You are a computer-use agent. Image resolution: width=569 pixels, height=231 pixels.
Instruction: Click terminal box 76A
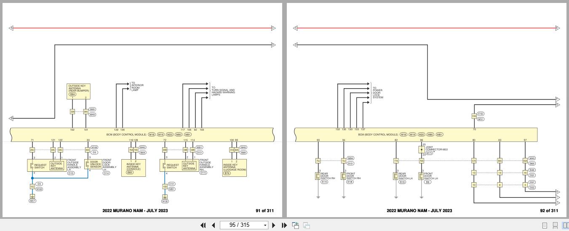pos(421,161)
